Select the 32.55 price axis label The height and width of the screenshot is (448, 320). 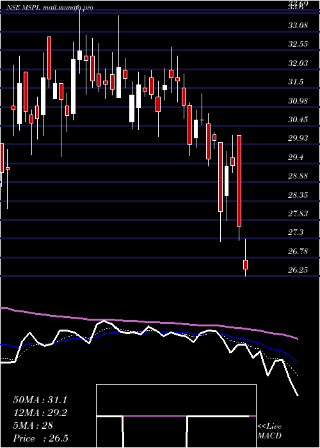298,44
